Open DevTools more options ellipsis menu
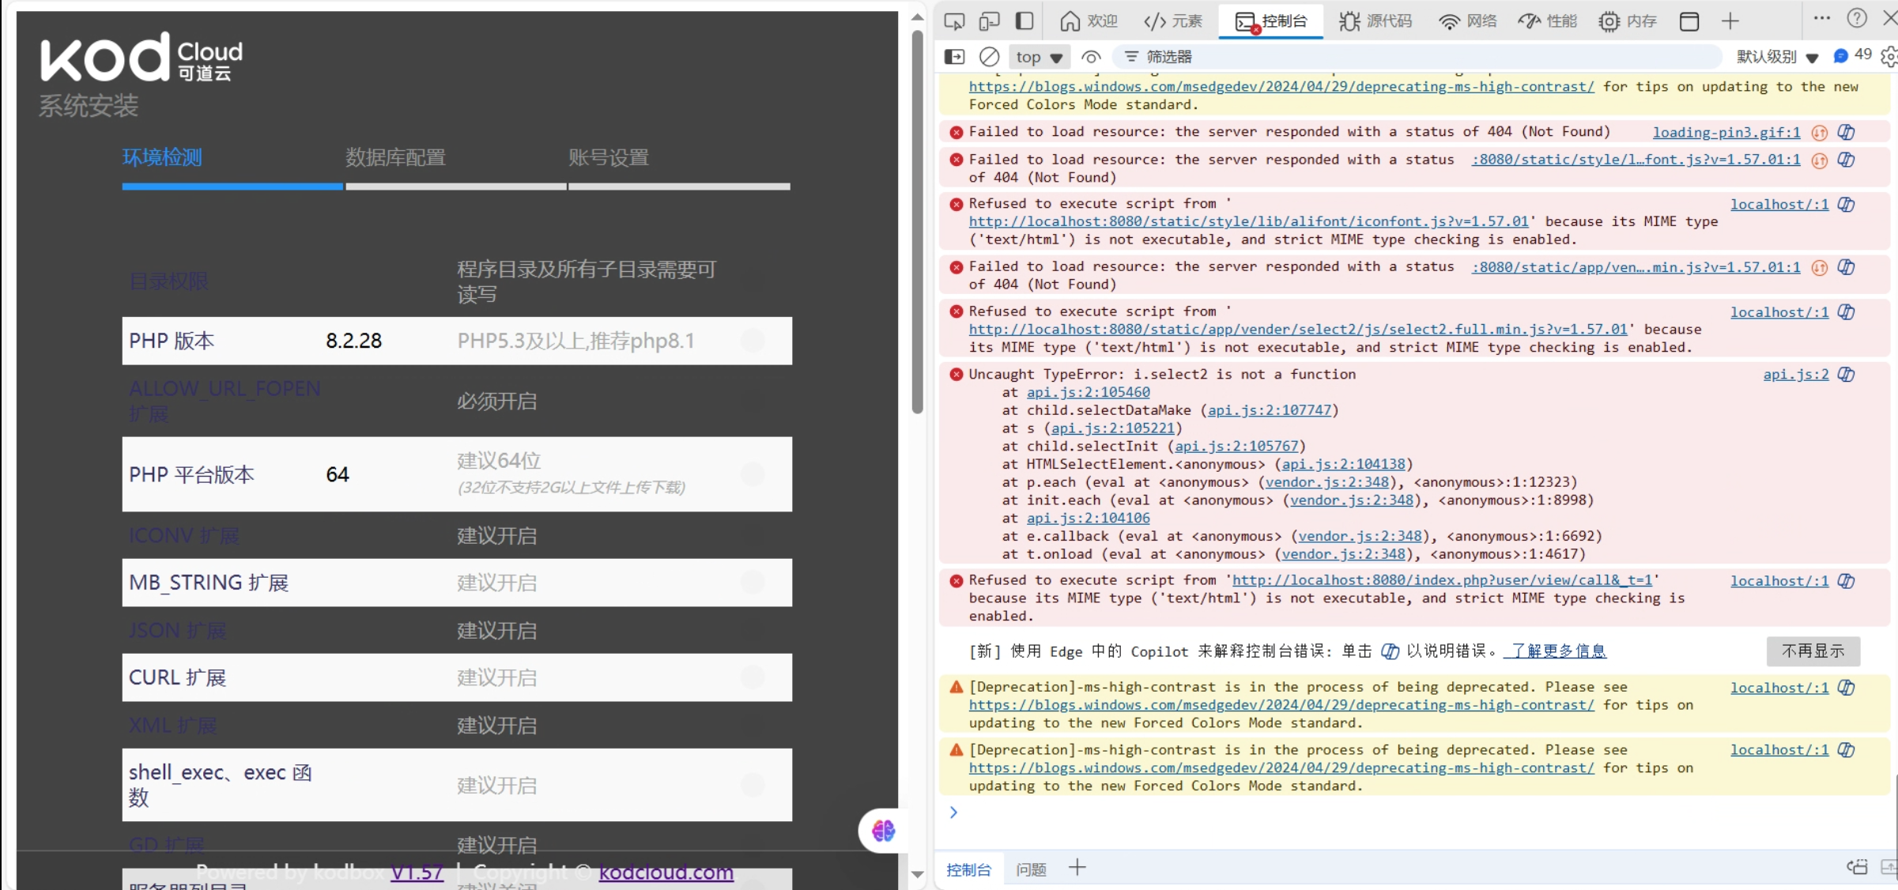This screenshot has height=890, width=1898. coord(1822,18)
